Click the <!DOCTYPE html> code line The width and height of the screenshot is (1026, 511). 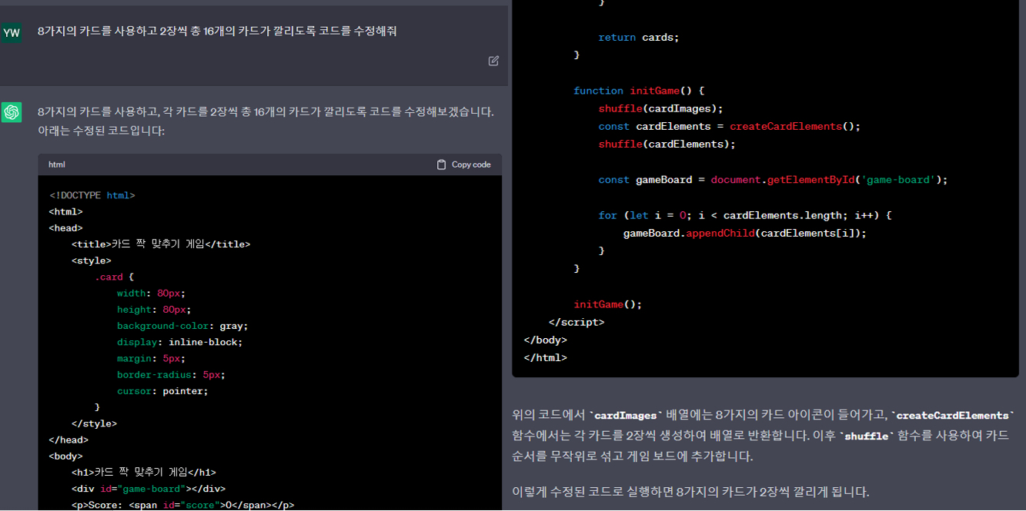click(92, 195)
